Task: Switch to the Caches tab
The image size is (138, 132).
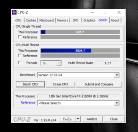Action: tap(31, 20)
